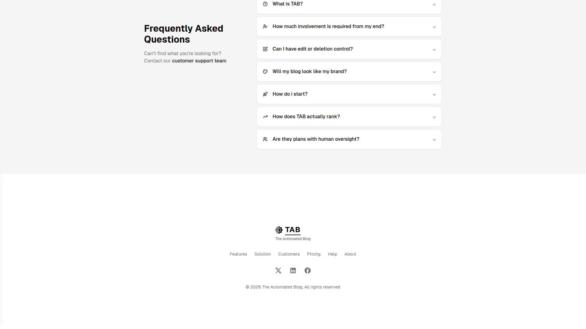Image resolution: width=586 pixels, height=329 pixels.
Task: Expand chevron for involvement required question
Action: point(434,27)
